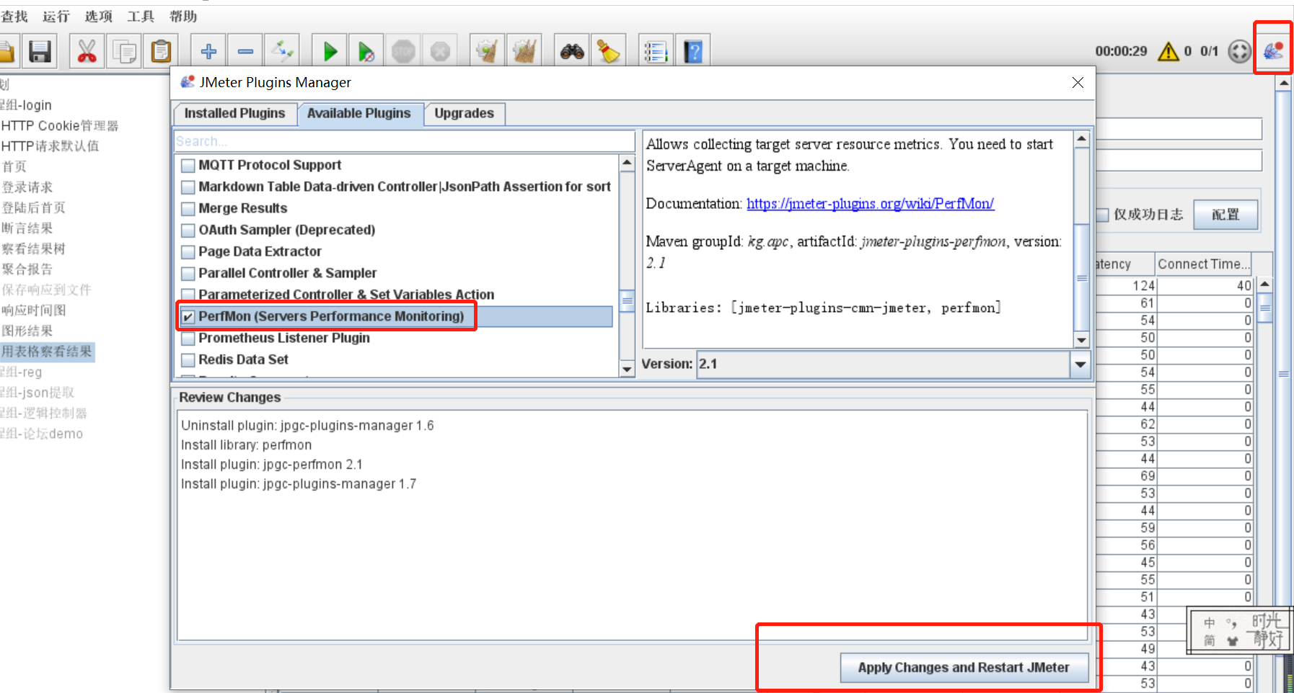1294x693 pixels.
Task: Open the 选项 menu
Action: (98, 17)
